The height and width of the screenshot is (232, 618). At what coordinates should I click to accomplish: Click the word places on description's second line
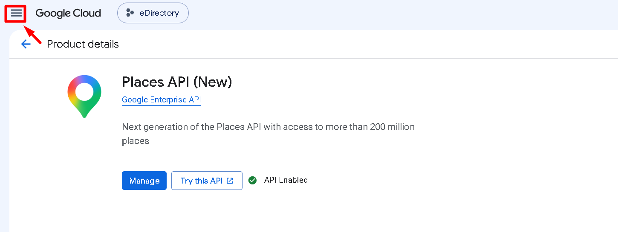click(136, 141)
